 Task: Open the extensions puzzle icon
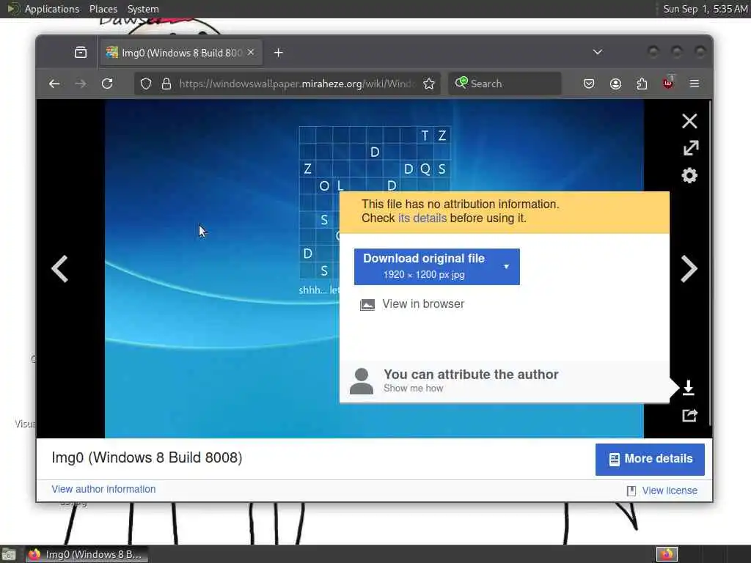[x=642, y=84]
